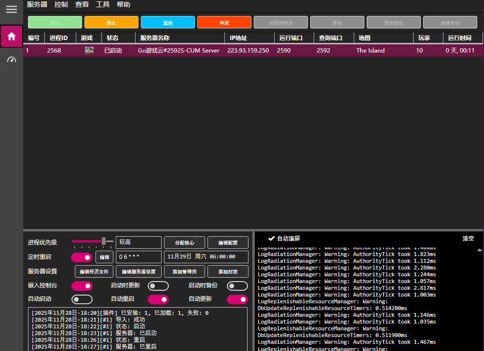Click the 编辑 button beside 定时重启
Screen dimensions: 484x351
[104, 257]
